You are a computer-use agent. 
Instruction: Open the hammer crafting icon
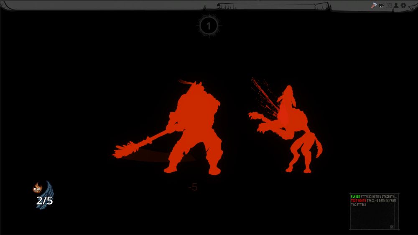click(374, 5)
